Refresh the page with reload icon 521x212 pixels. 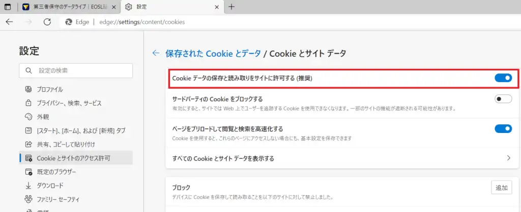47,22
